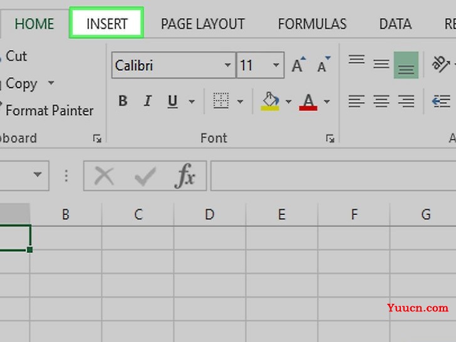Open Calibri font name dropdown
456x342 pixels.
227,65
